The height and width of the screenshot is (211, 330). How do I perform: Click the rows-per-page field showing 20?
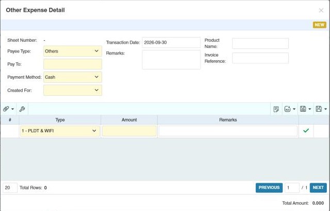point(10,188)
